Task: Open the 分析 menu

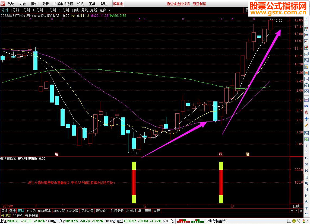Action: (x=46, y=4)
